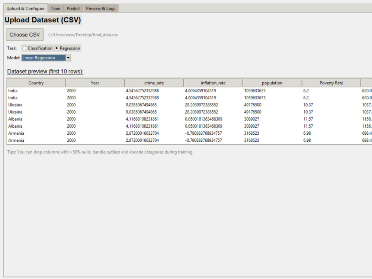Click the population column header
Screen dimensions: 372x279
pos(272,83)
